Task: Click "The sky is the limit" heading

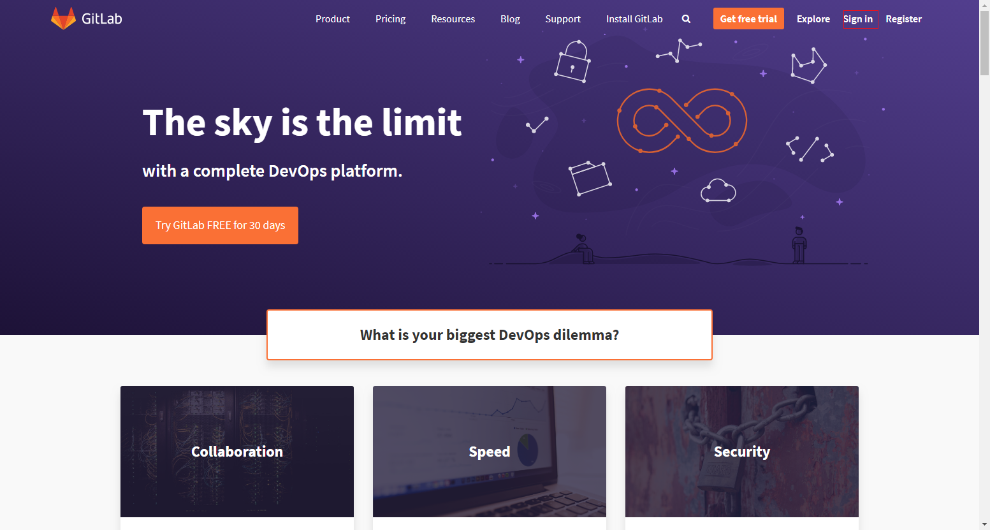Action: click(302, 122)
